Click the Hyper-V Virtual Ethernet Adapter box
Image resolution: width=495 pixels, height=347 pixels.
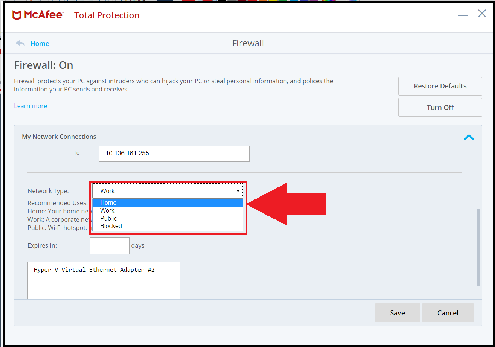point(104,280)
